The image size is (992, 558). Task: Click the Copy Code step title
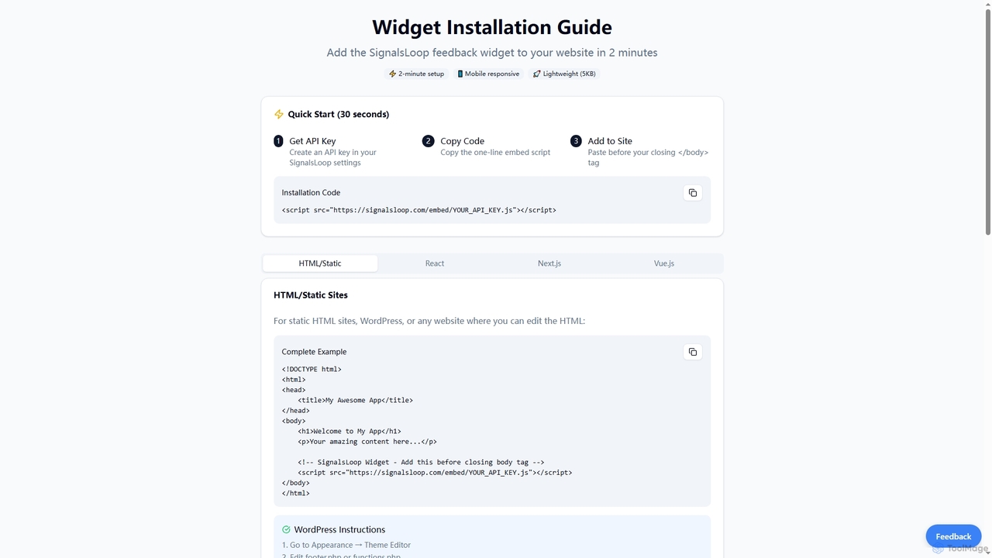[x=462, y=141]
